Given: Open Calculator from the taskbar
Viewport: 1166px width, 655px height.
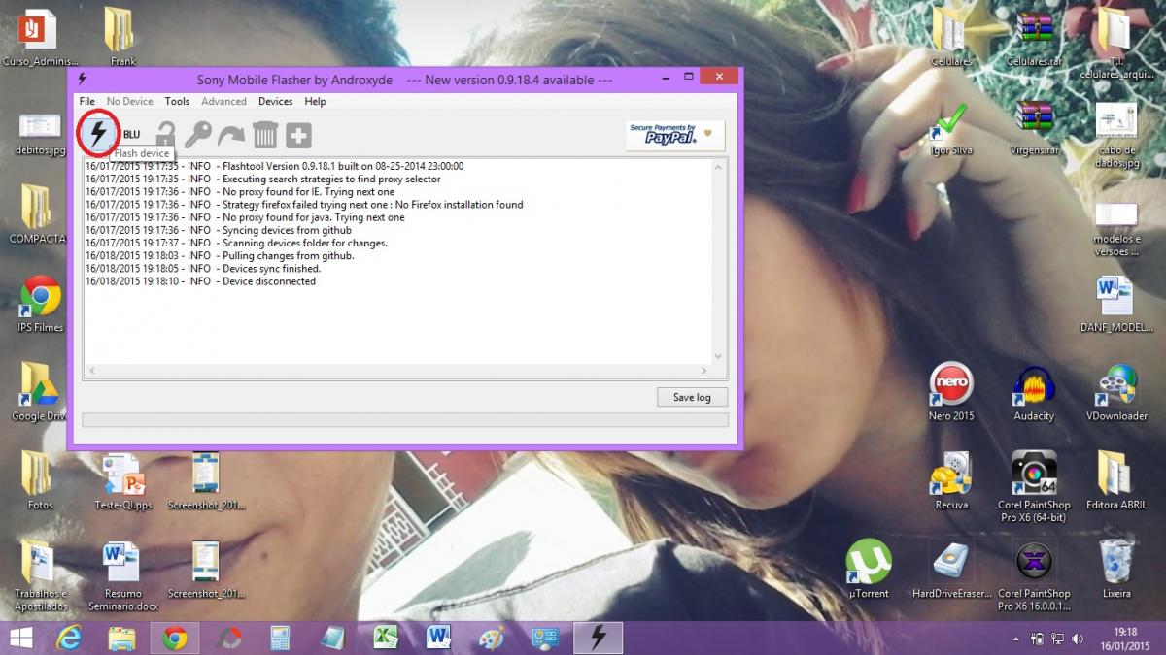Looking at the screenshot, I should tap(281, 638).
